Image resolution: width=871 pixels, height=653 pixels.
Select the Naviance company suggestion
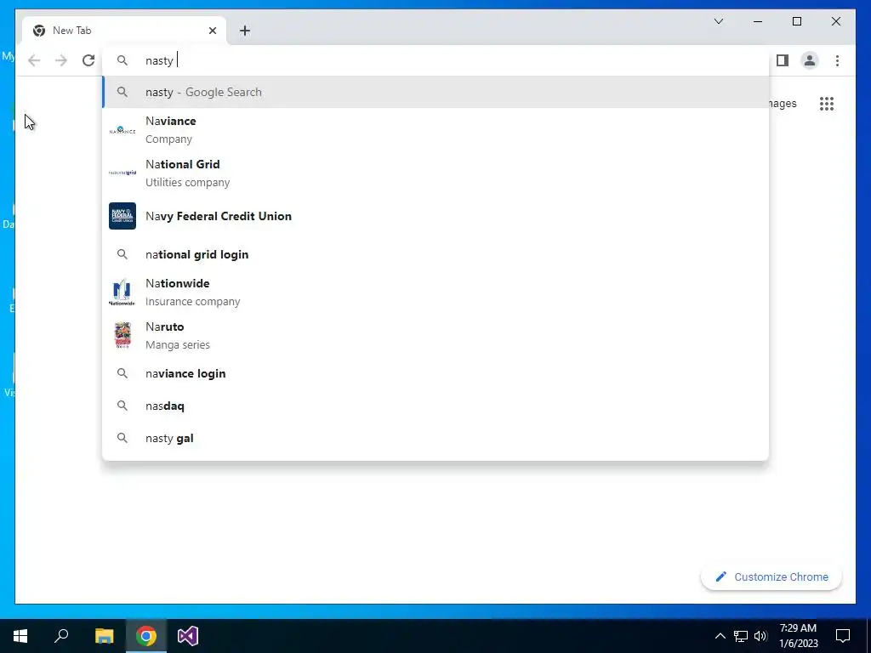[436, 130]
